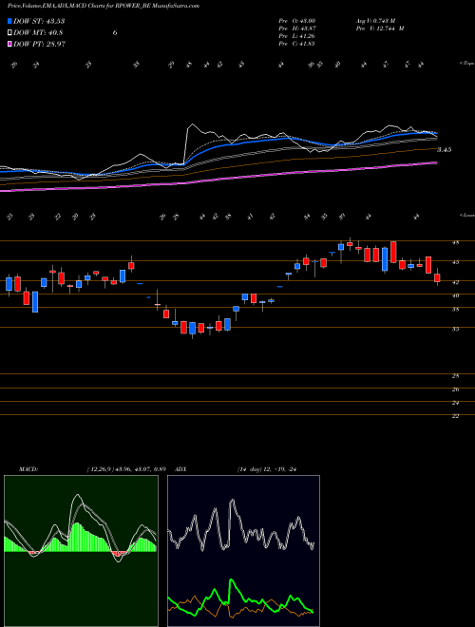Image resolution: width=475 pixels, height=627 pixels.
Task: Click the 'Pre O: 43.09' open value
Action: click(x=297, y=20)
